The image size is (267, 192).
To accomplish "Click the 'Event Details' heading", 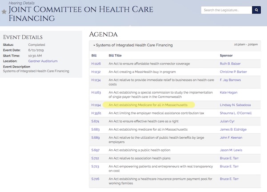I will [x=23, y=37].
